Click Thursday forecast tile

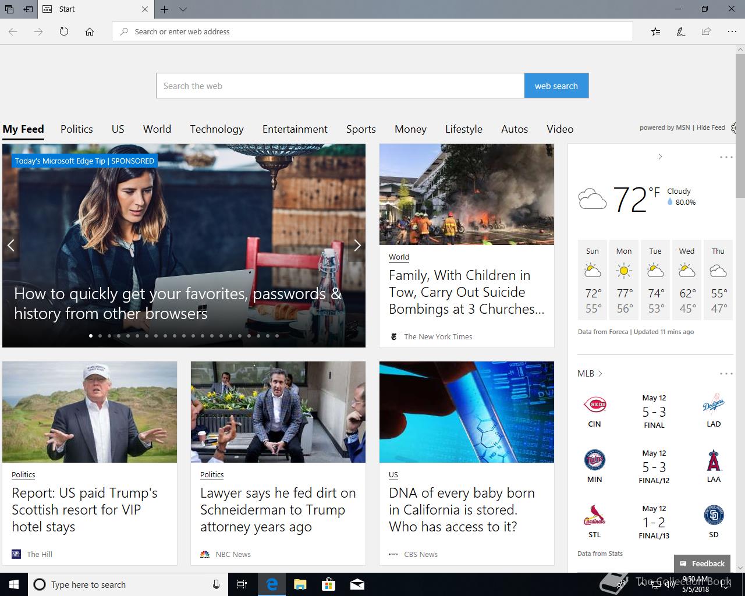(x=718, y=280)
